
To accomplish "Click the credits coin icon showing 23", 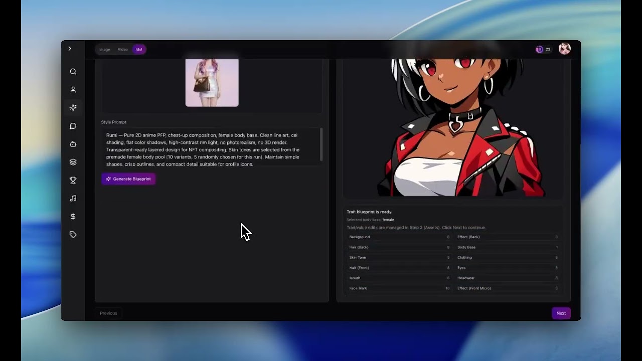I will pyautogui.click(x=539, y=49).
